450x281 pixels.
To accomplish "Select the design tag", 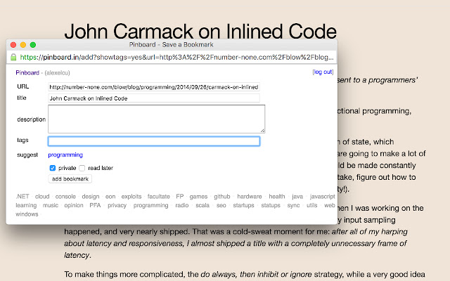I will 91,197.
